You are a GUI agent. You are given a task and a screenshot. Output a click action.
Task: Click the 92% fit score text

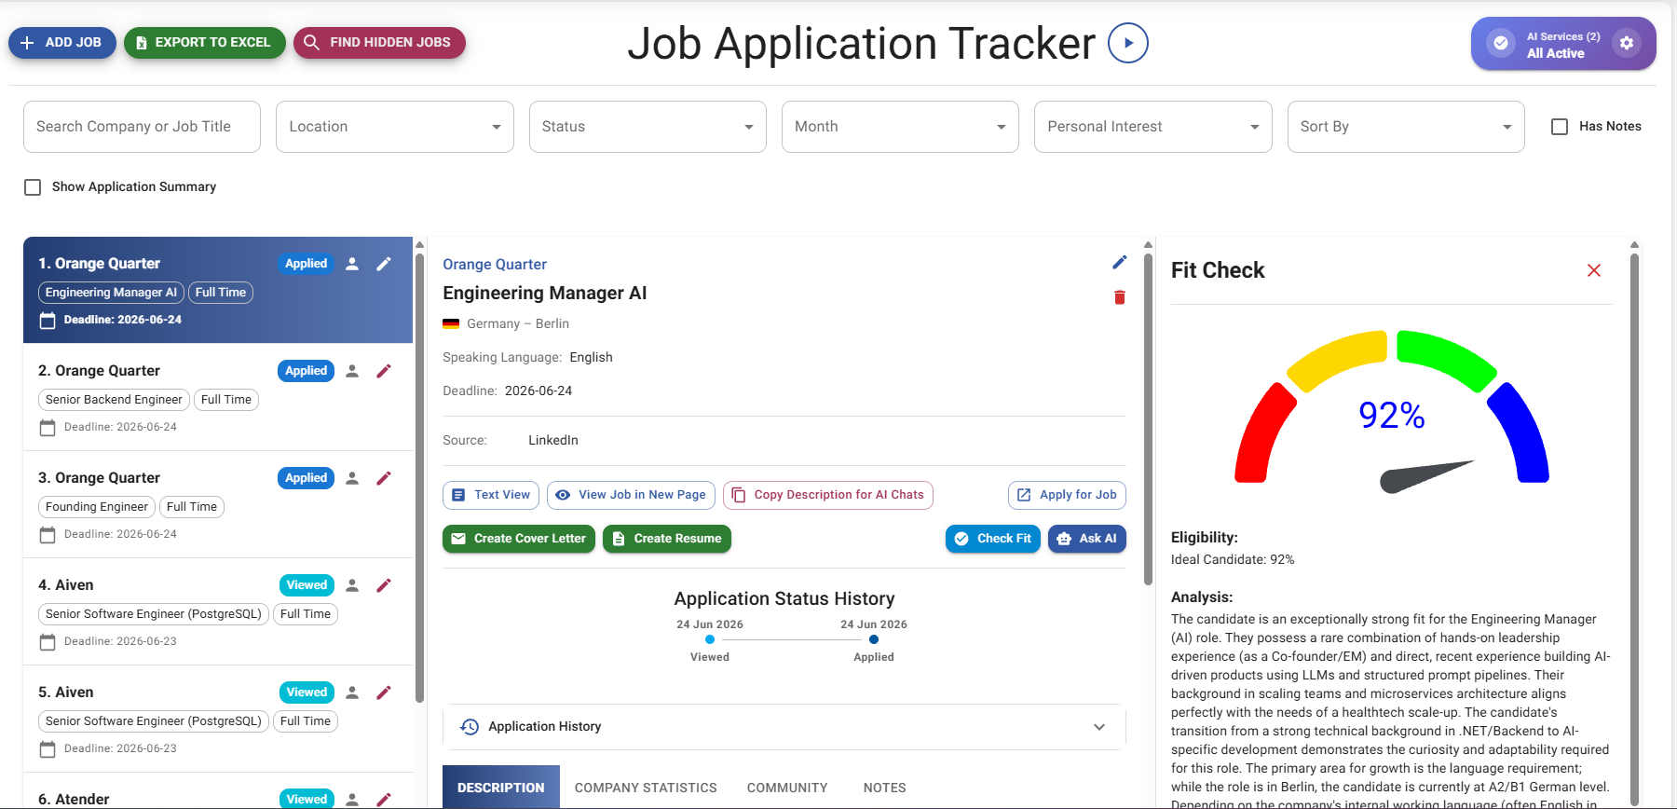tap(1392, 416)
